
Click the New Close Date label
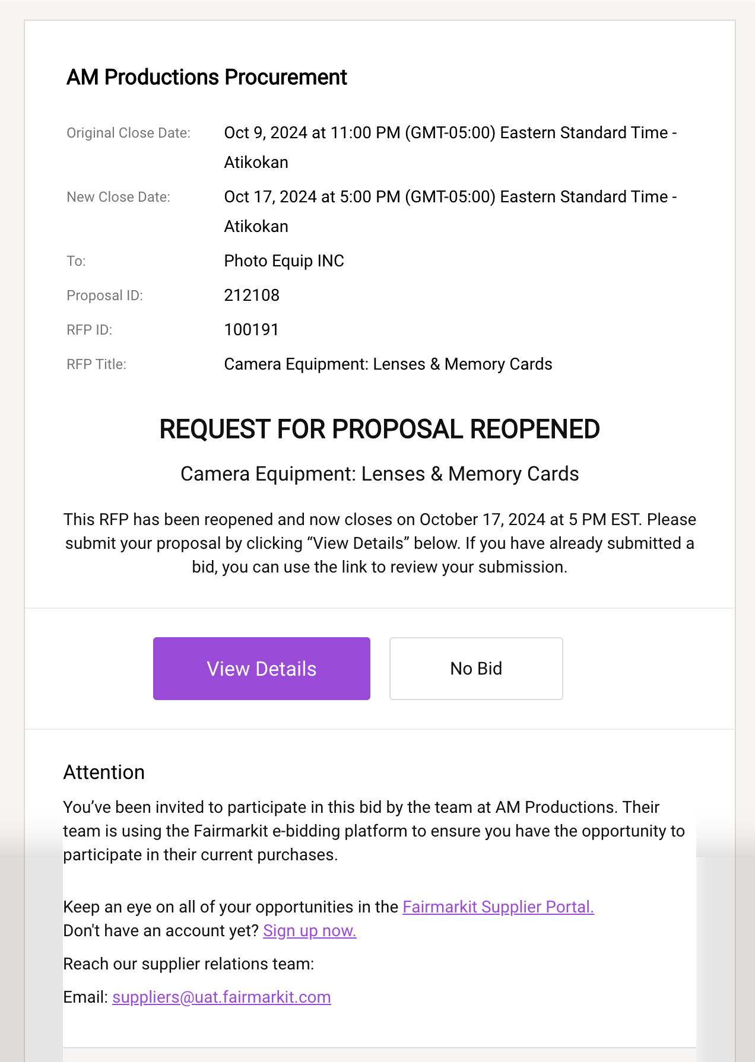(x=118, y=197)
